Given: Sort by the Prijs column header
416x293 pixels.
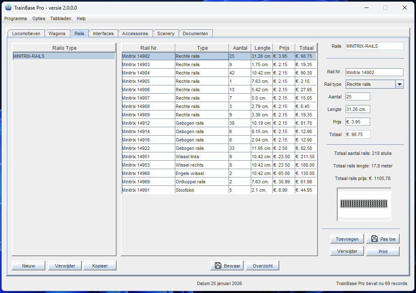Looking at the screenshot, I should [x=284, y=48].
